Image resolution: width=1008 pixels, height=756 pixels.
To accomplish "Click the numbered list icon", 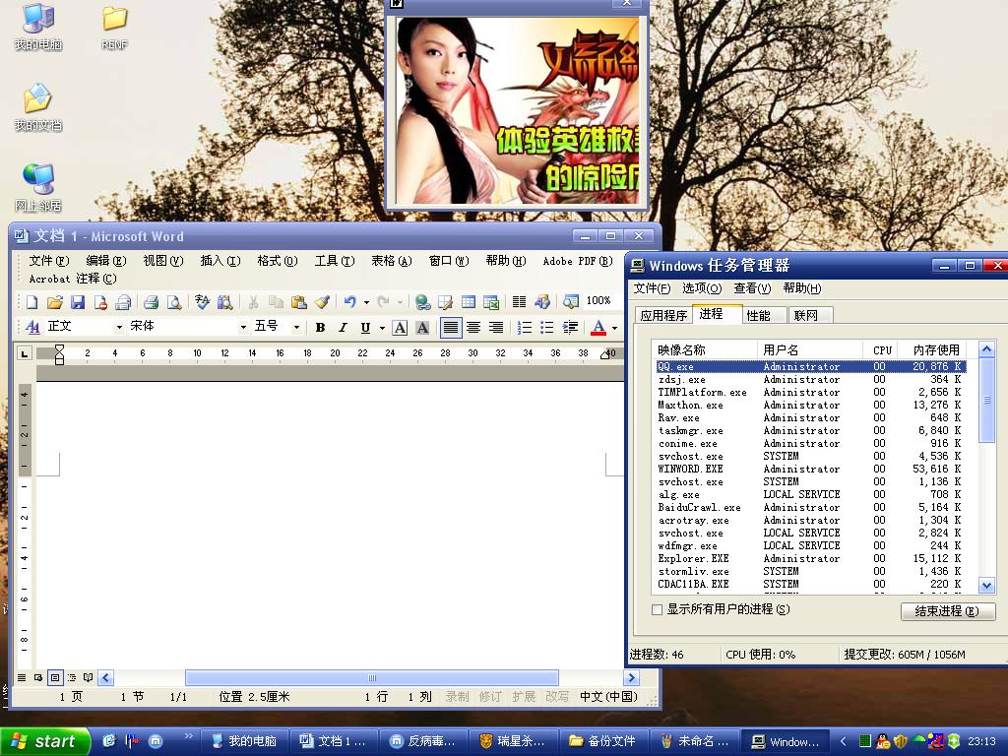I will [525, 328].
